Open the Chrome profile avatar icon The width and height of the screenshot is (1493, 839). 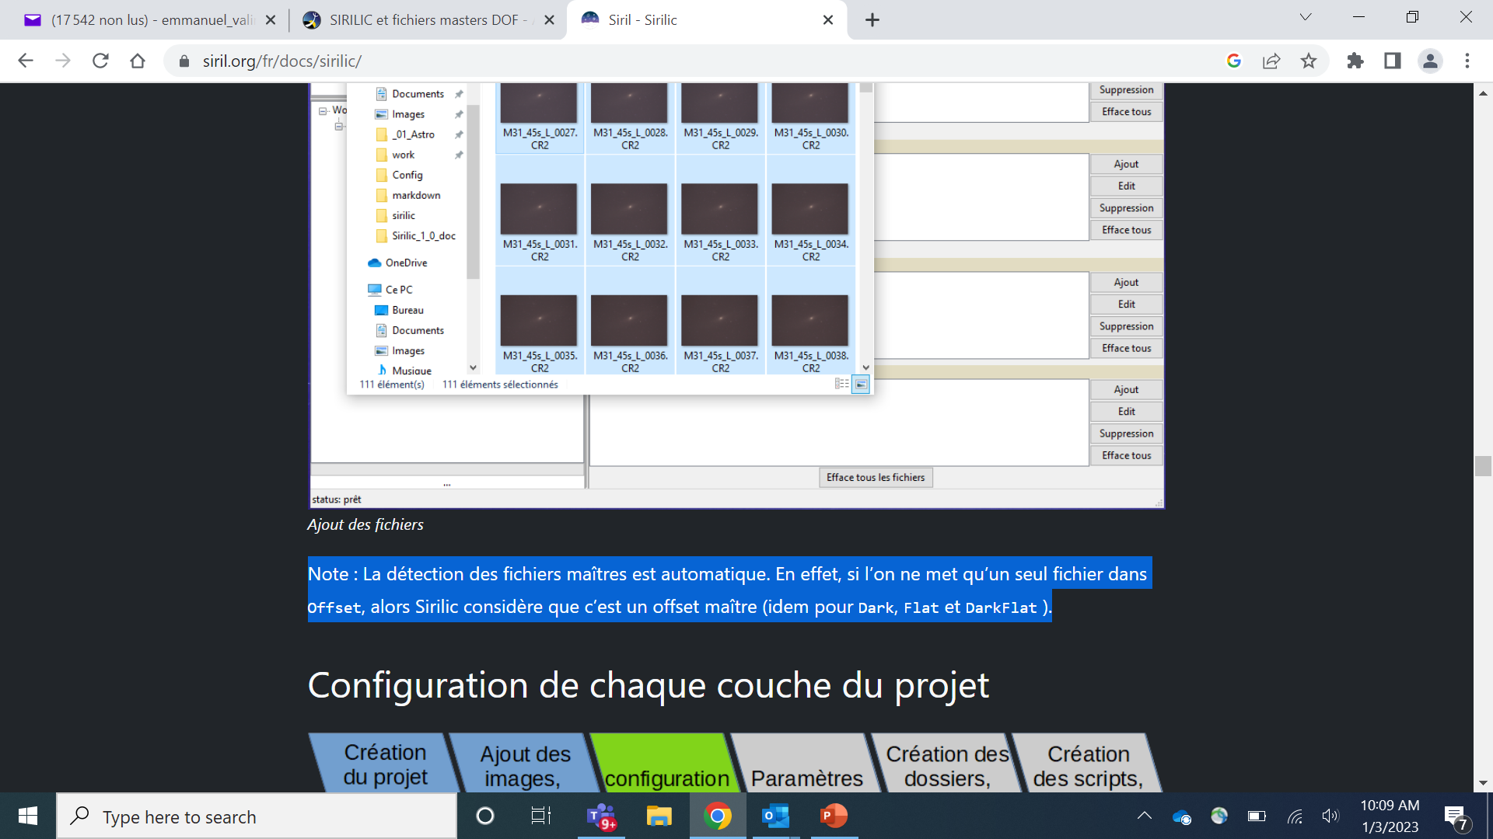[1430, 61]
